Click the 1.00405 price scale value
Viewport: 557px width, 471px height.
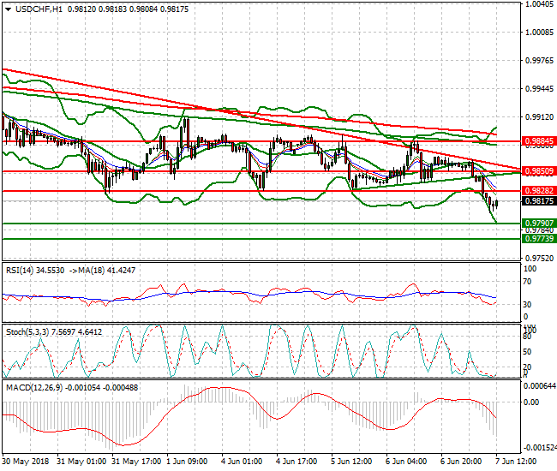pos(539,4)
